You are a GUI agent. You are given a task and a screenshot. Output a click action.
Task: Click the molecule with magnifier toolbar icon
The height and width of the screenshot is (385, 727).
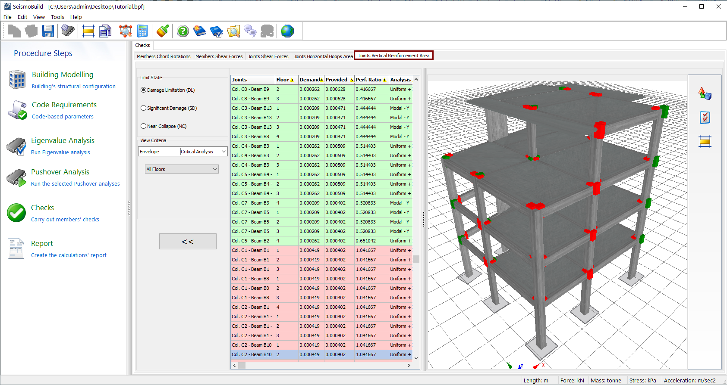pyautogui.click(x=126, y=31)
